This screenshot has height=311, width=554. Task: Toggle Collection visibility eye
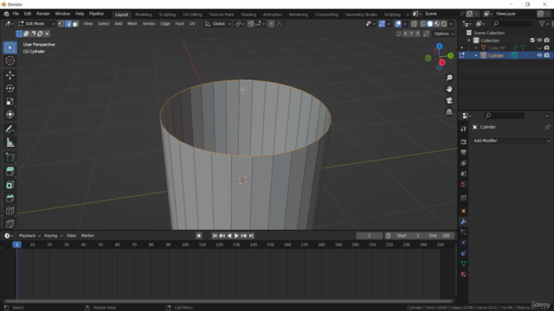(539, 41)
